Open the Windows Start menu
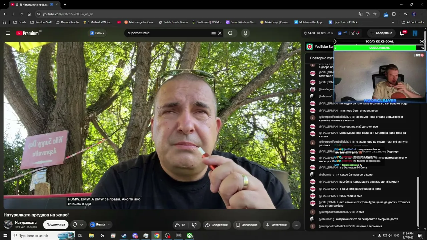 (5, 236)
